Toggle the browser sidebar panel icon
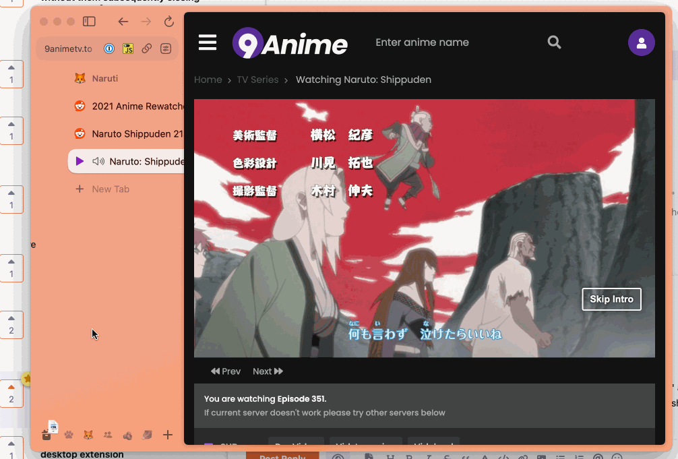Image resolution: width=678 pixels, height=459 pixels. pos(89,22)
